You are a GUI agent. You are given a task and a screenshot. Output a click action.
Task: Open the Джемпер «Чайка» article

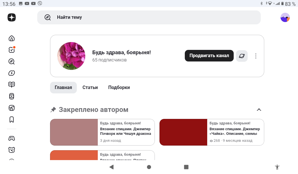pyautogui.click(x=235, y=131)
